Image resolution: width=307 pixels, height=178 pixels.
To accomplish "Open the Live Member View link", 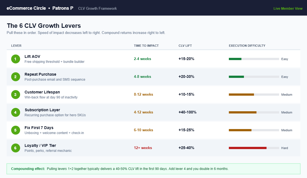I will pos(288,8).
